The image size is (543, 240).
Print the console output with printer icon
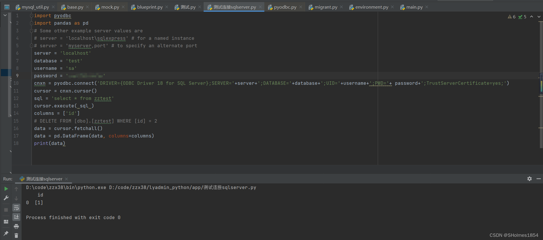click(16, 226)
